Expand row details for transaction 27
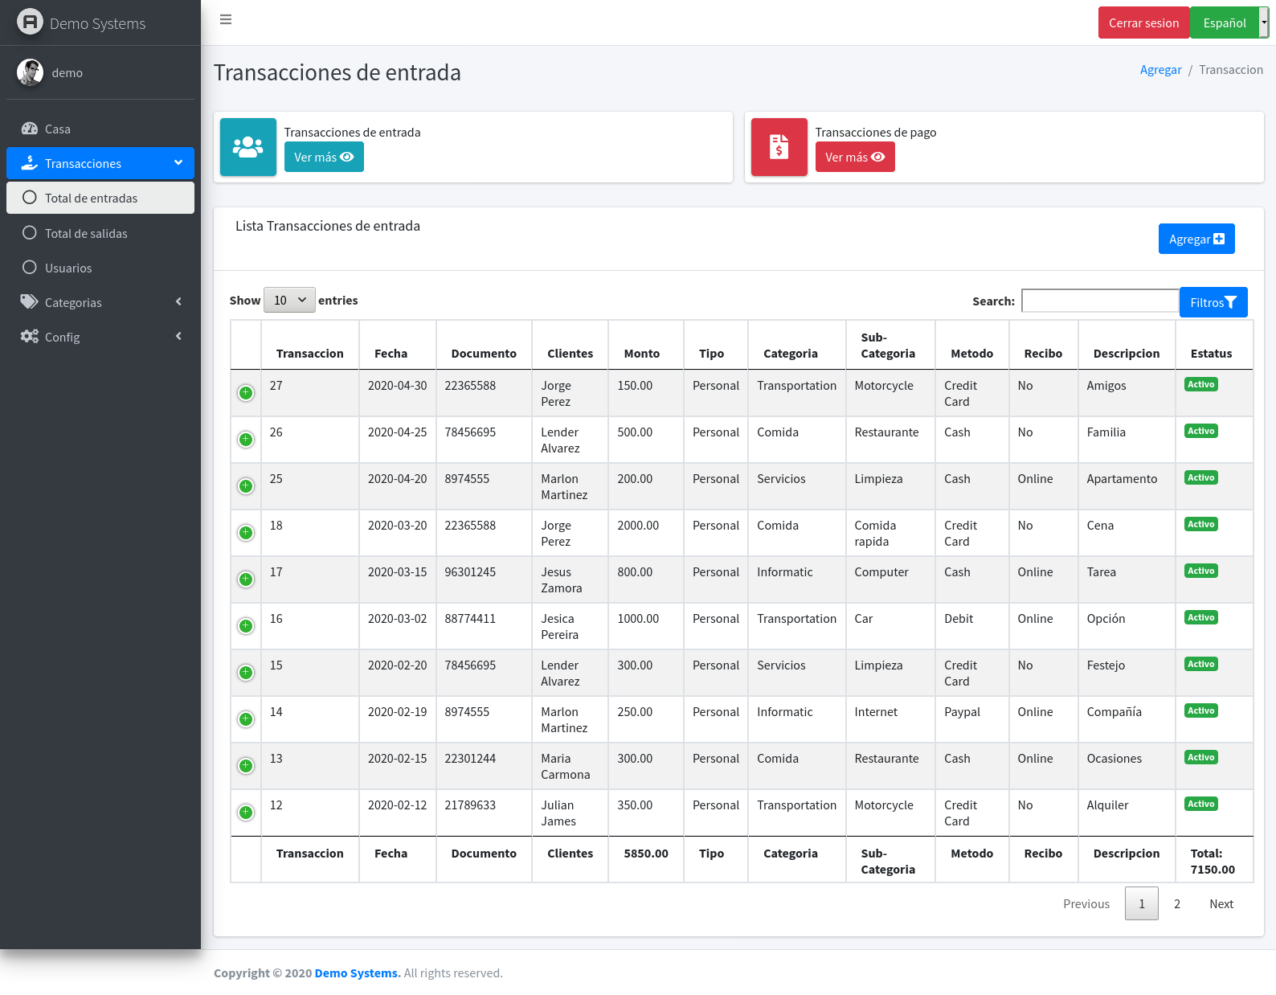Screen dimensions: 1276x995 pyautogui.click(x=246, y=393)
